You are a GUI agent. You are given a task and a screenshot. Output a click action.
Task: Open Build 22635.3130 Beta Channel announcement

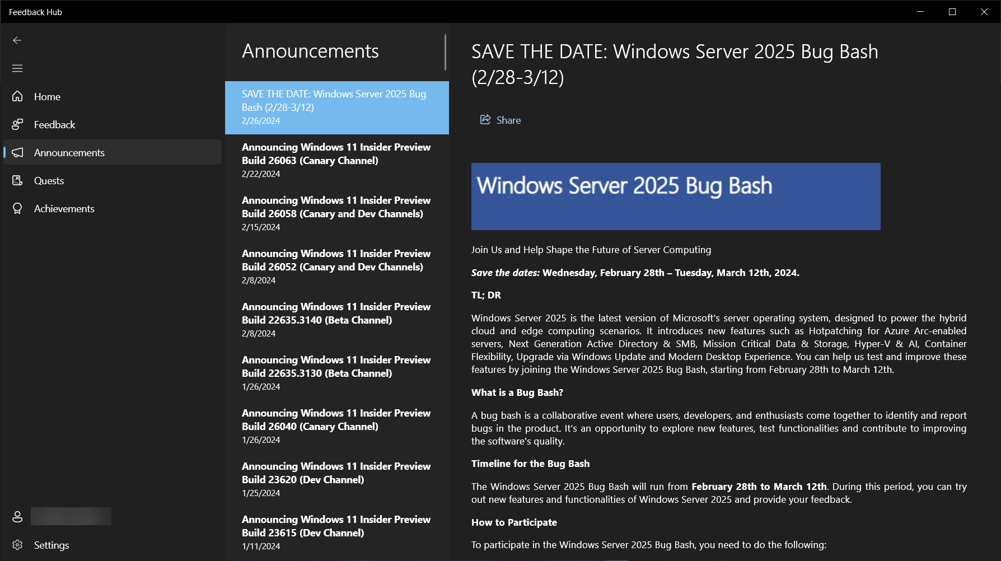[337, 373]
